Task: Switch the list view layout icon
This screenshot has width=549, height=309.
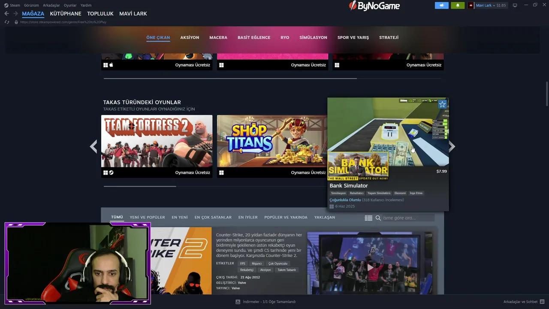Action: pos(368,218)
